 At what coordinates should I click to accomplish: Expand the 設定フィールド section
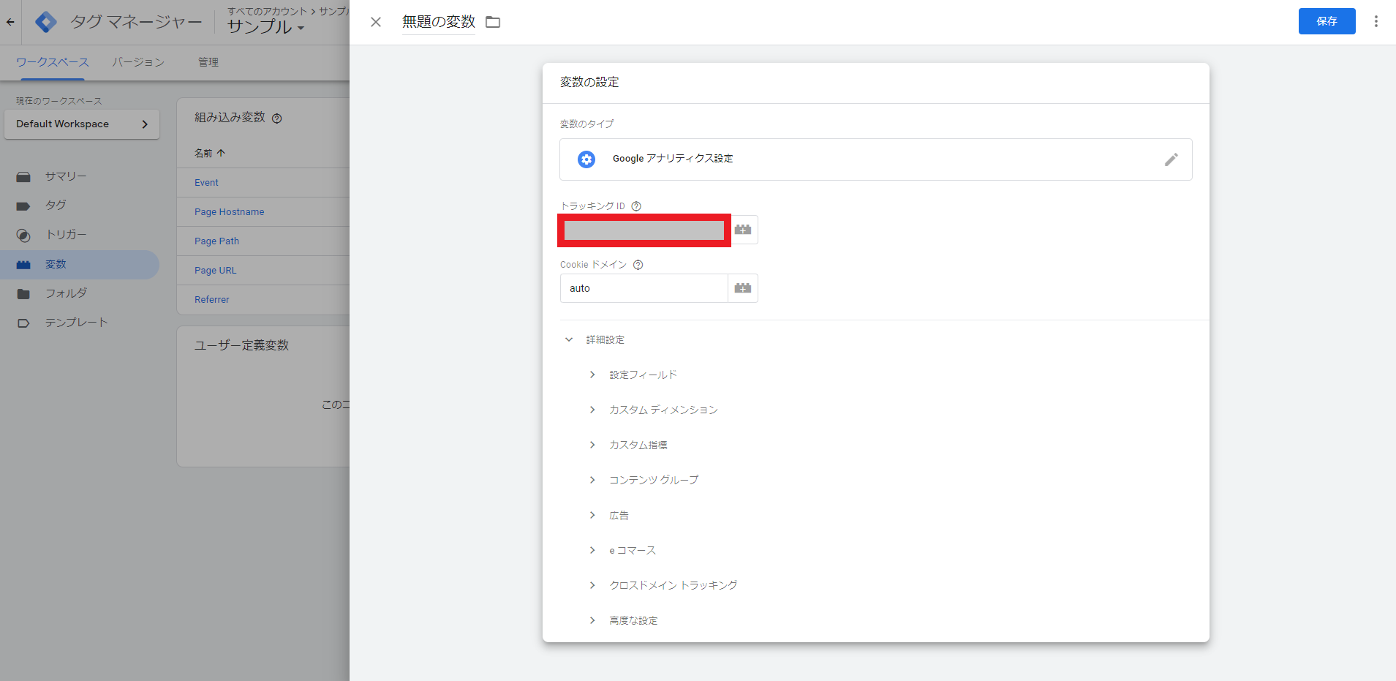(592, 375)
